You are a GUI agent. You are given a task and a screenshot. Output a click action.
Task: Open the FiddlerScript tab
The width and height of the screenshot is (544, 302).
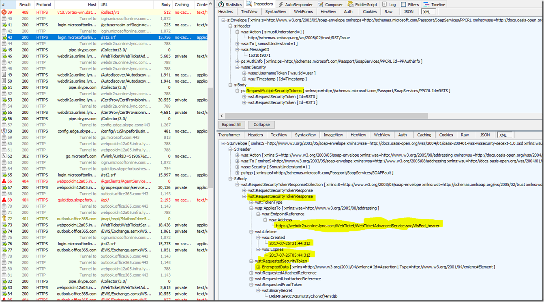tap(363, 4)
